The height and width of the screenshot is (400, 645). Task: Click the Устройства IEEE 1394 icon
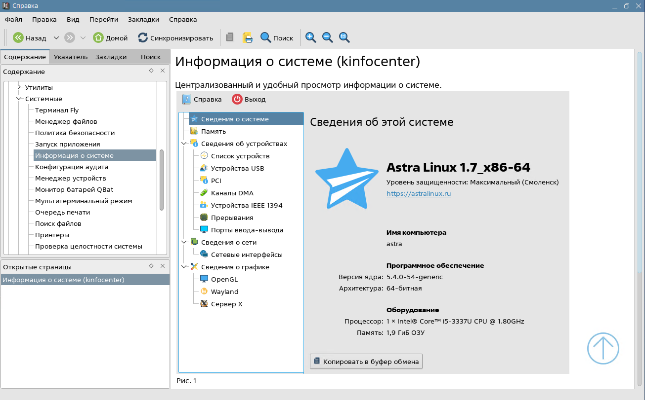(204, 205)
